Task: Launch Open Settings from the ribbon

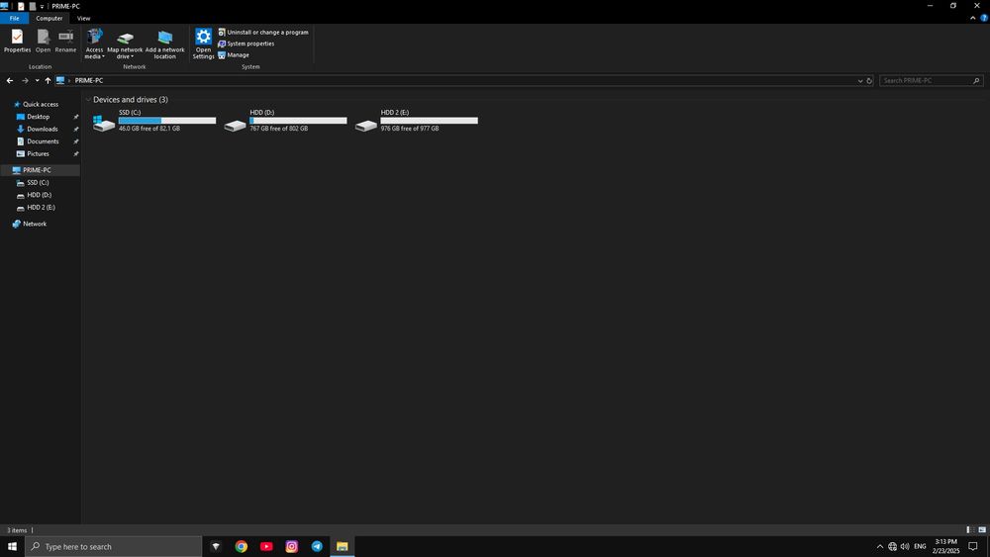Action: (x=203, y=45)
